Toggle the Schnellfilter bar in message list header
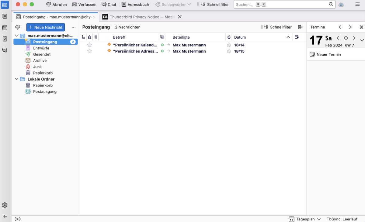The width and height of the screenshot is (365, 222). [x=277, y=27]
